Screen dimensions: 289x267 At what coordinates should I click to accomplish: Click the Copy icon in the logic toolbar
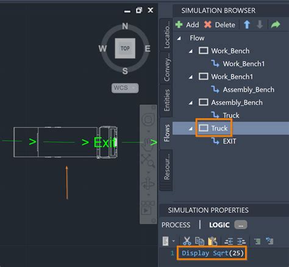click(199, 241)
